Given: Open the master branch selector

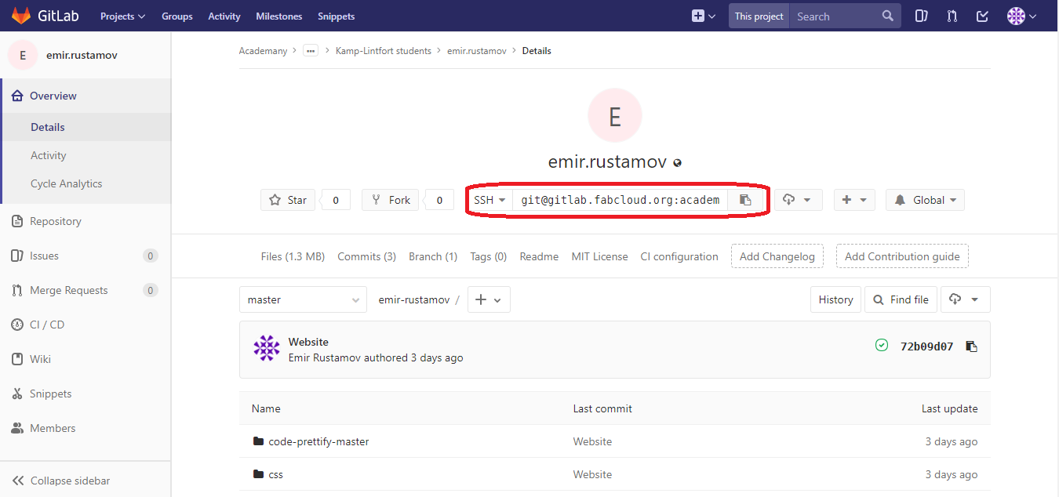Looking at the screenshot, I should point(303,299).
